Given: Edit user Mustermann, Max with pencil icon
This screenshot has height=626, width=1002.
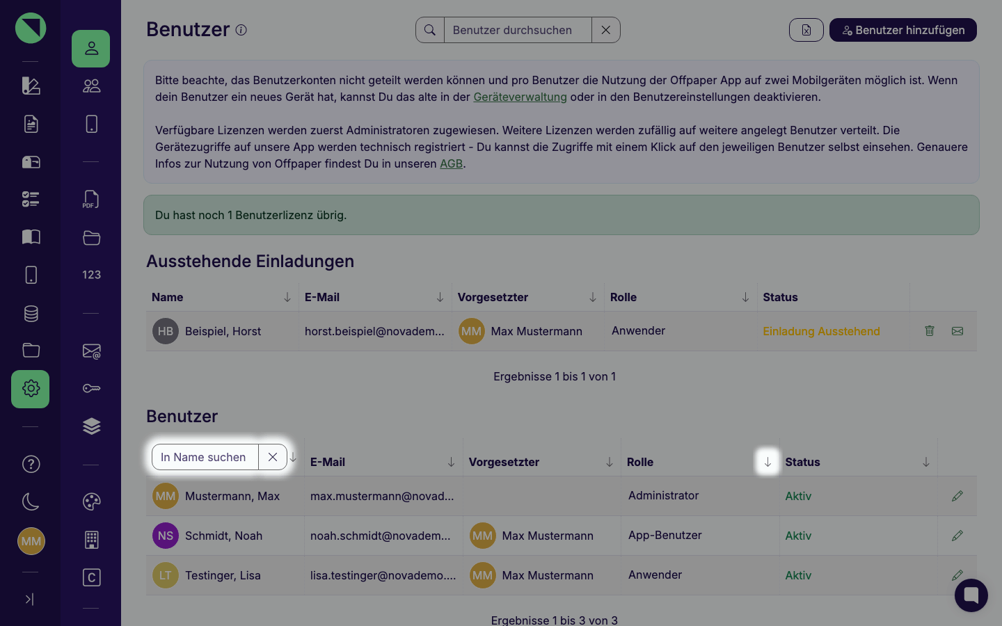Looking at the screenshot, I should pyautogui.click(x=957, y=496).
